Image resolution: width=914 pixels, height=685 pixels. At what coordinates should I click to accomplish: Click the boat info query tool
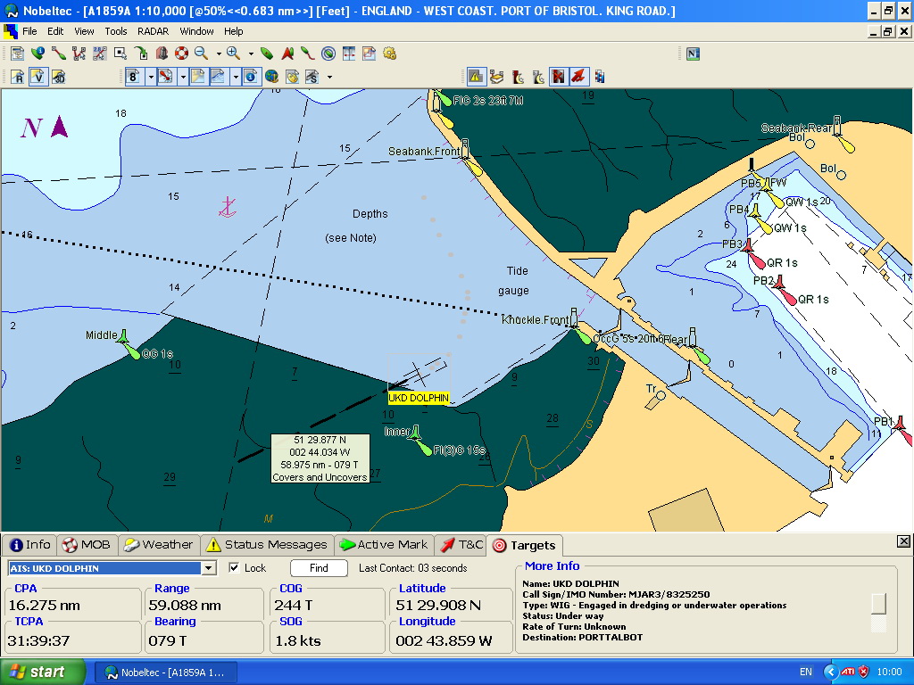tap(37, 54)
